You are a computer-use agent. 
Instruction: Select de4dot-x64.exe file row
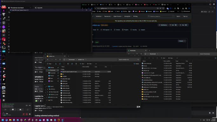coord(85,86)
